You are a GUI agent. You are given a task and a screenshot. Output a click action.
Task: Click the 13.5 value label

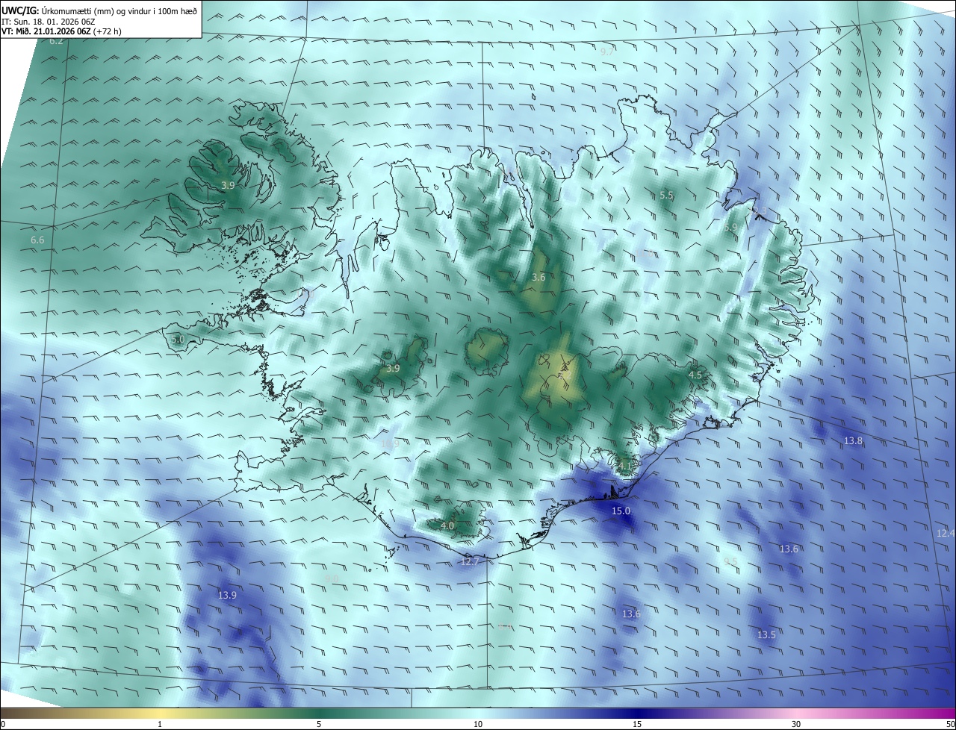(x=766, y=635)
